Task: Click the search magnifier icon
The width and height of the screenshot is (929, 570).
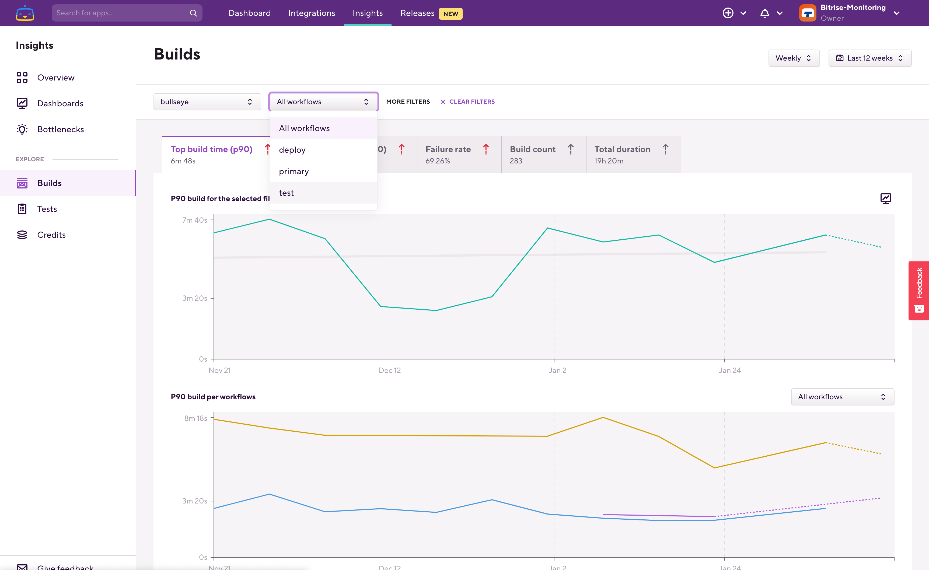Action: pyautogui.click(x=193, y=13)
